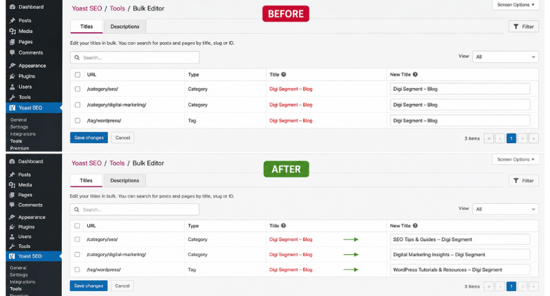Open Plugins icon in the AFTER panel sidebar
This screenshot has height=296, width=550.
click(12, 227)
